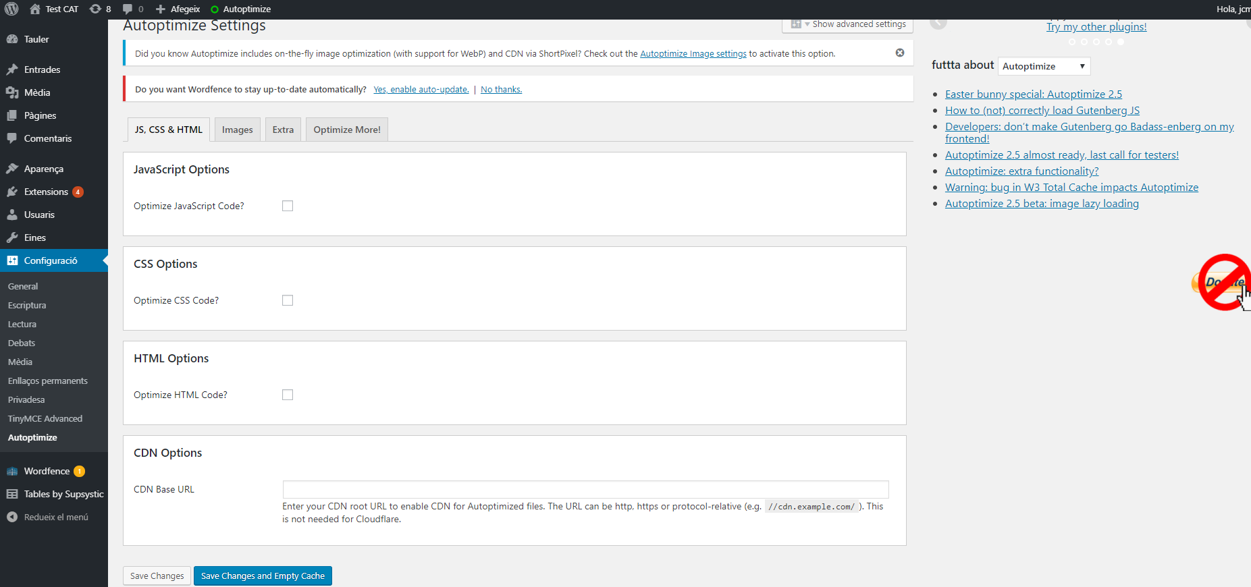Switch to JS, CSS & HTML tab
Viewport: 1251px width, 587px height.
coord(169,130)
